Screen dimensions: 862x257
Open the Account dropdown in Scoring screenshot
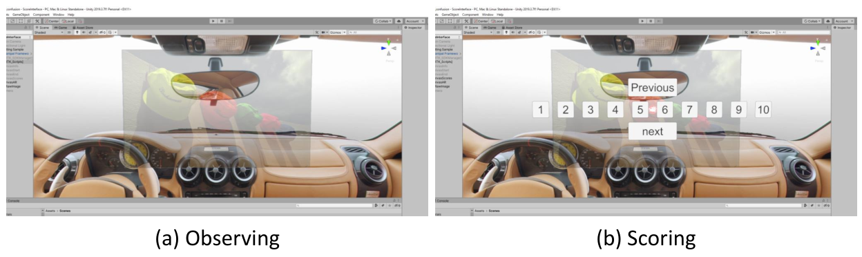(x=844, y=21)
